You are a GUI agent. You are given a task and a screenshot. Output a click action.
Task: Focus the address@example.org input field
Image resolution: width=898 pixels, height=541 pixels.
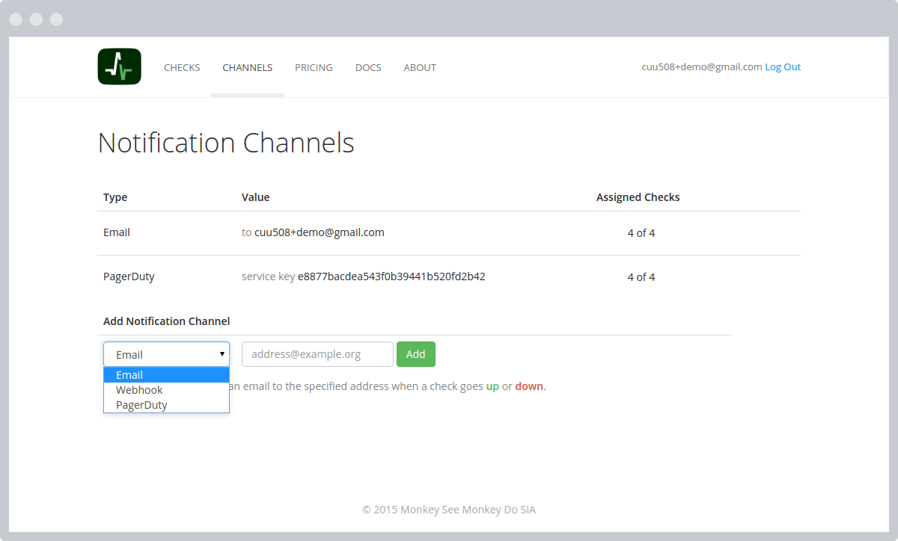tap(317, 354)
